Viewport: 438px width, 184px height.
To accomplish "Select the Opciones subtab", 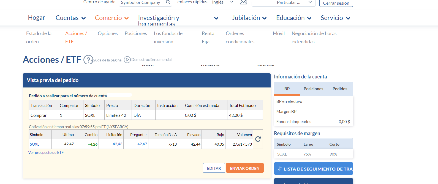I will pyautogui.click(x=108, y=33).
